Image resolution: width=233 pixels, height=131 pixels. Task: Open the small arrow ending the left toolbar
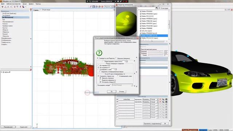25,7
